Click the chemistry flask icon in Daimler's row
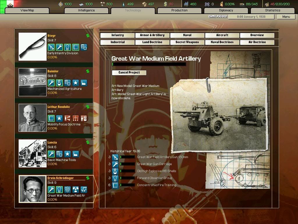The height and width of the screenshot is (224, 298). [x=59, y=83]
